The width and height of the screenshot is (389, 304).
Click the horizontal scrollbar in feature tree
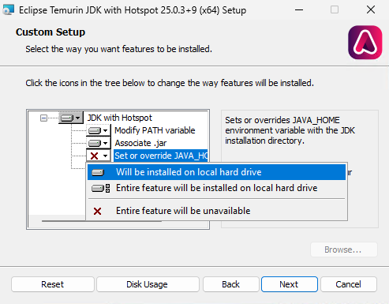(x=102, y=221)
